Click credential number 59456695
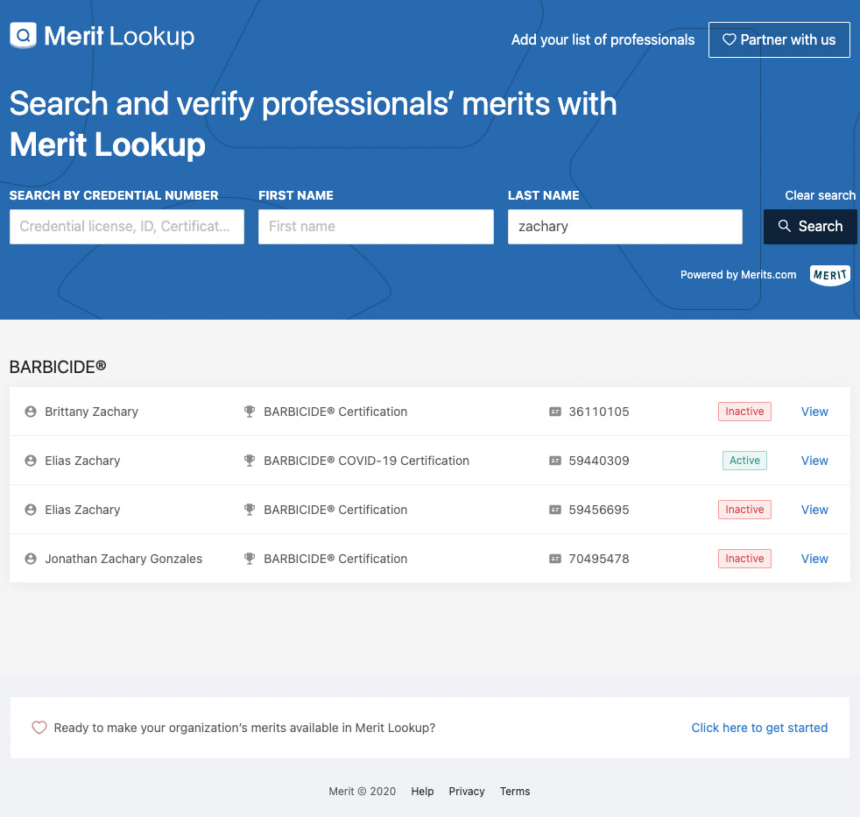860x817 pixels. coord(598,510)
